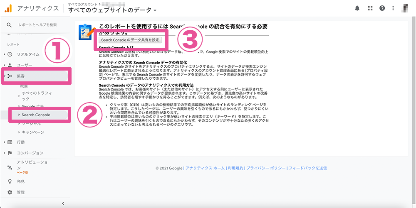Click the 発見 lightbulb icon
This screenshot has height=208, width=416.
pos(10,181)
